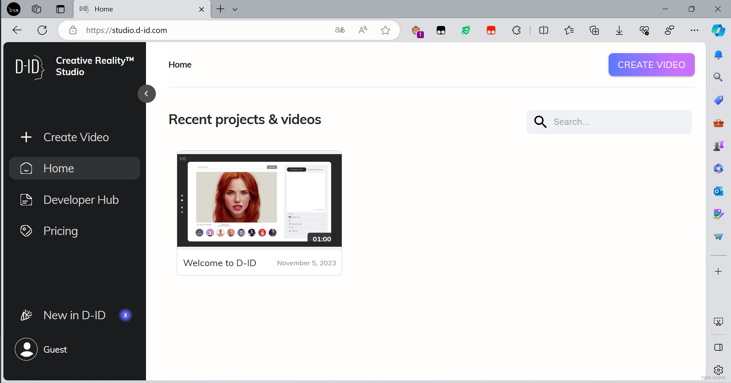Viewport: 731px width, 383px height.
Task: Click the magnifier icon in the search box
Action: pos(540,122)
